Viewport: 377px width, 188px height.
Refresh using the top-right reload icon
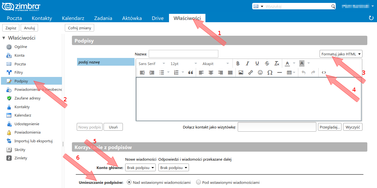(x=371, y=18)
